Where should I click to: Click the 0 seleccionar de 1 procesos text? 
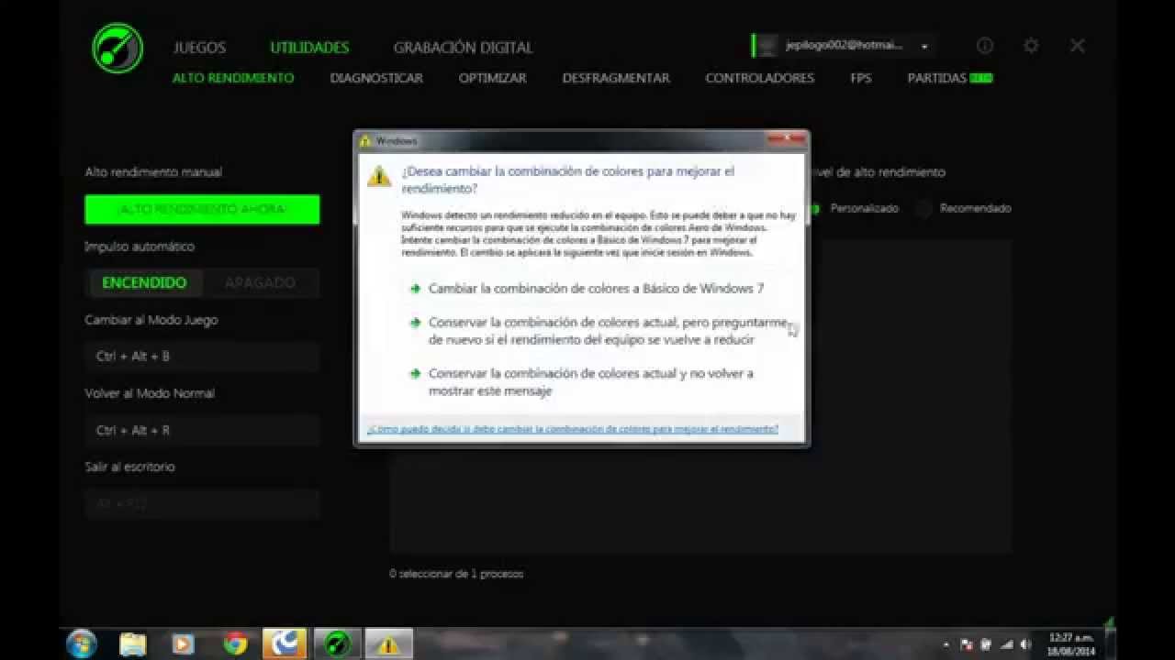click(x=456, y=574)
